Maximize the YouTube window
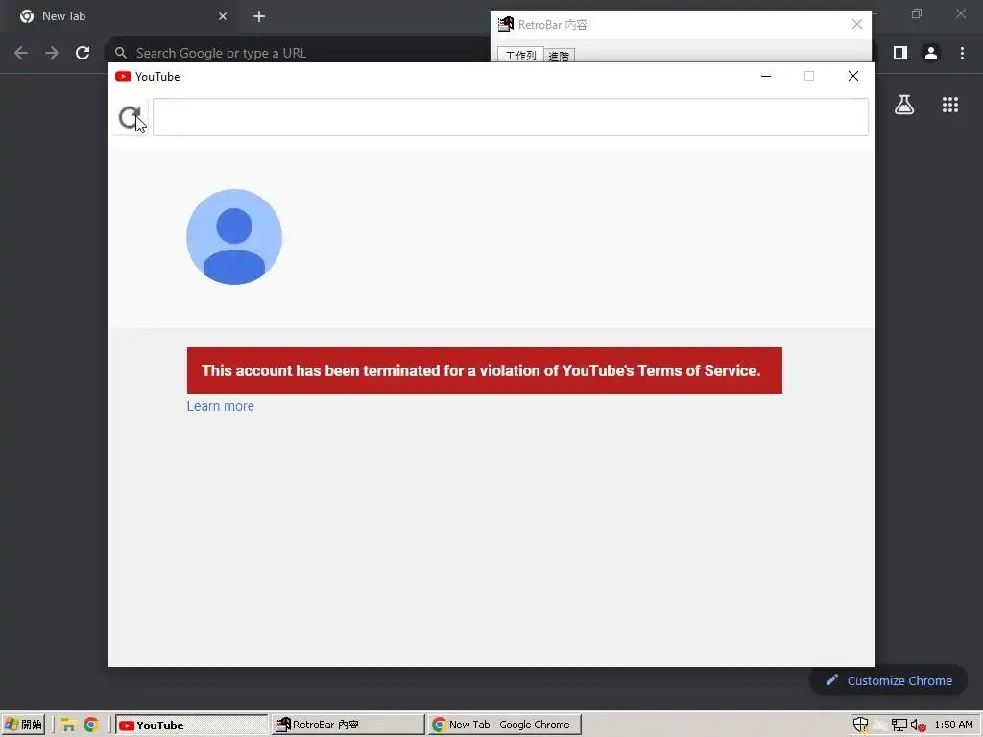Viewport: 983px width, 737px height. (808, 76)
